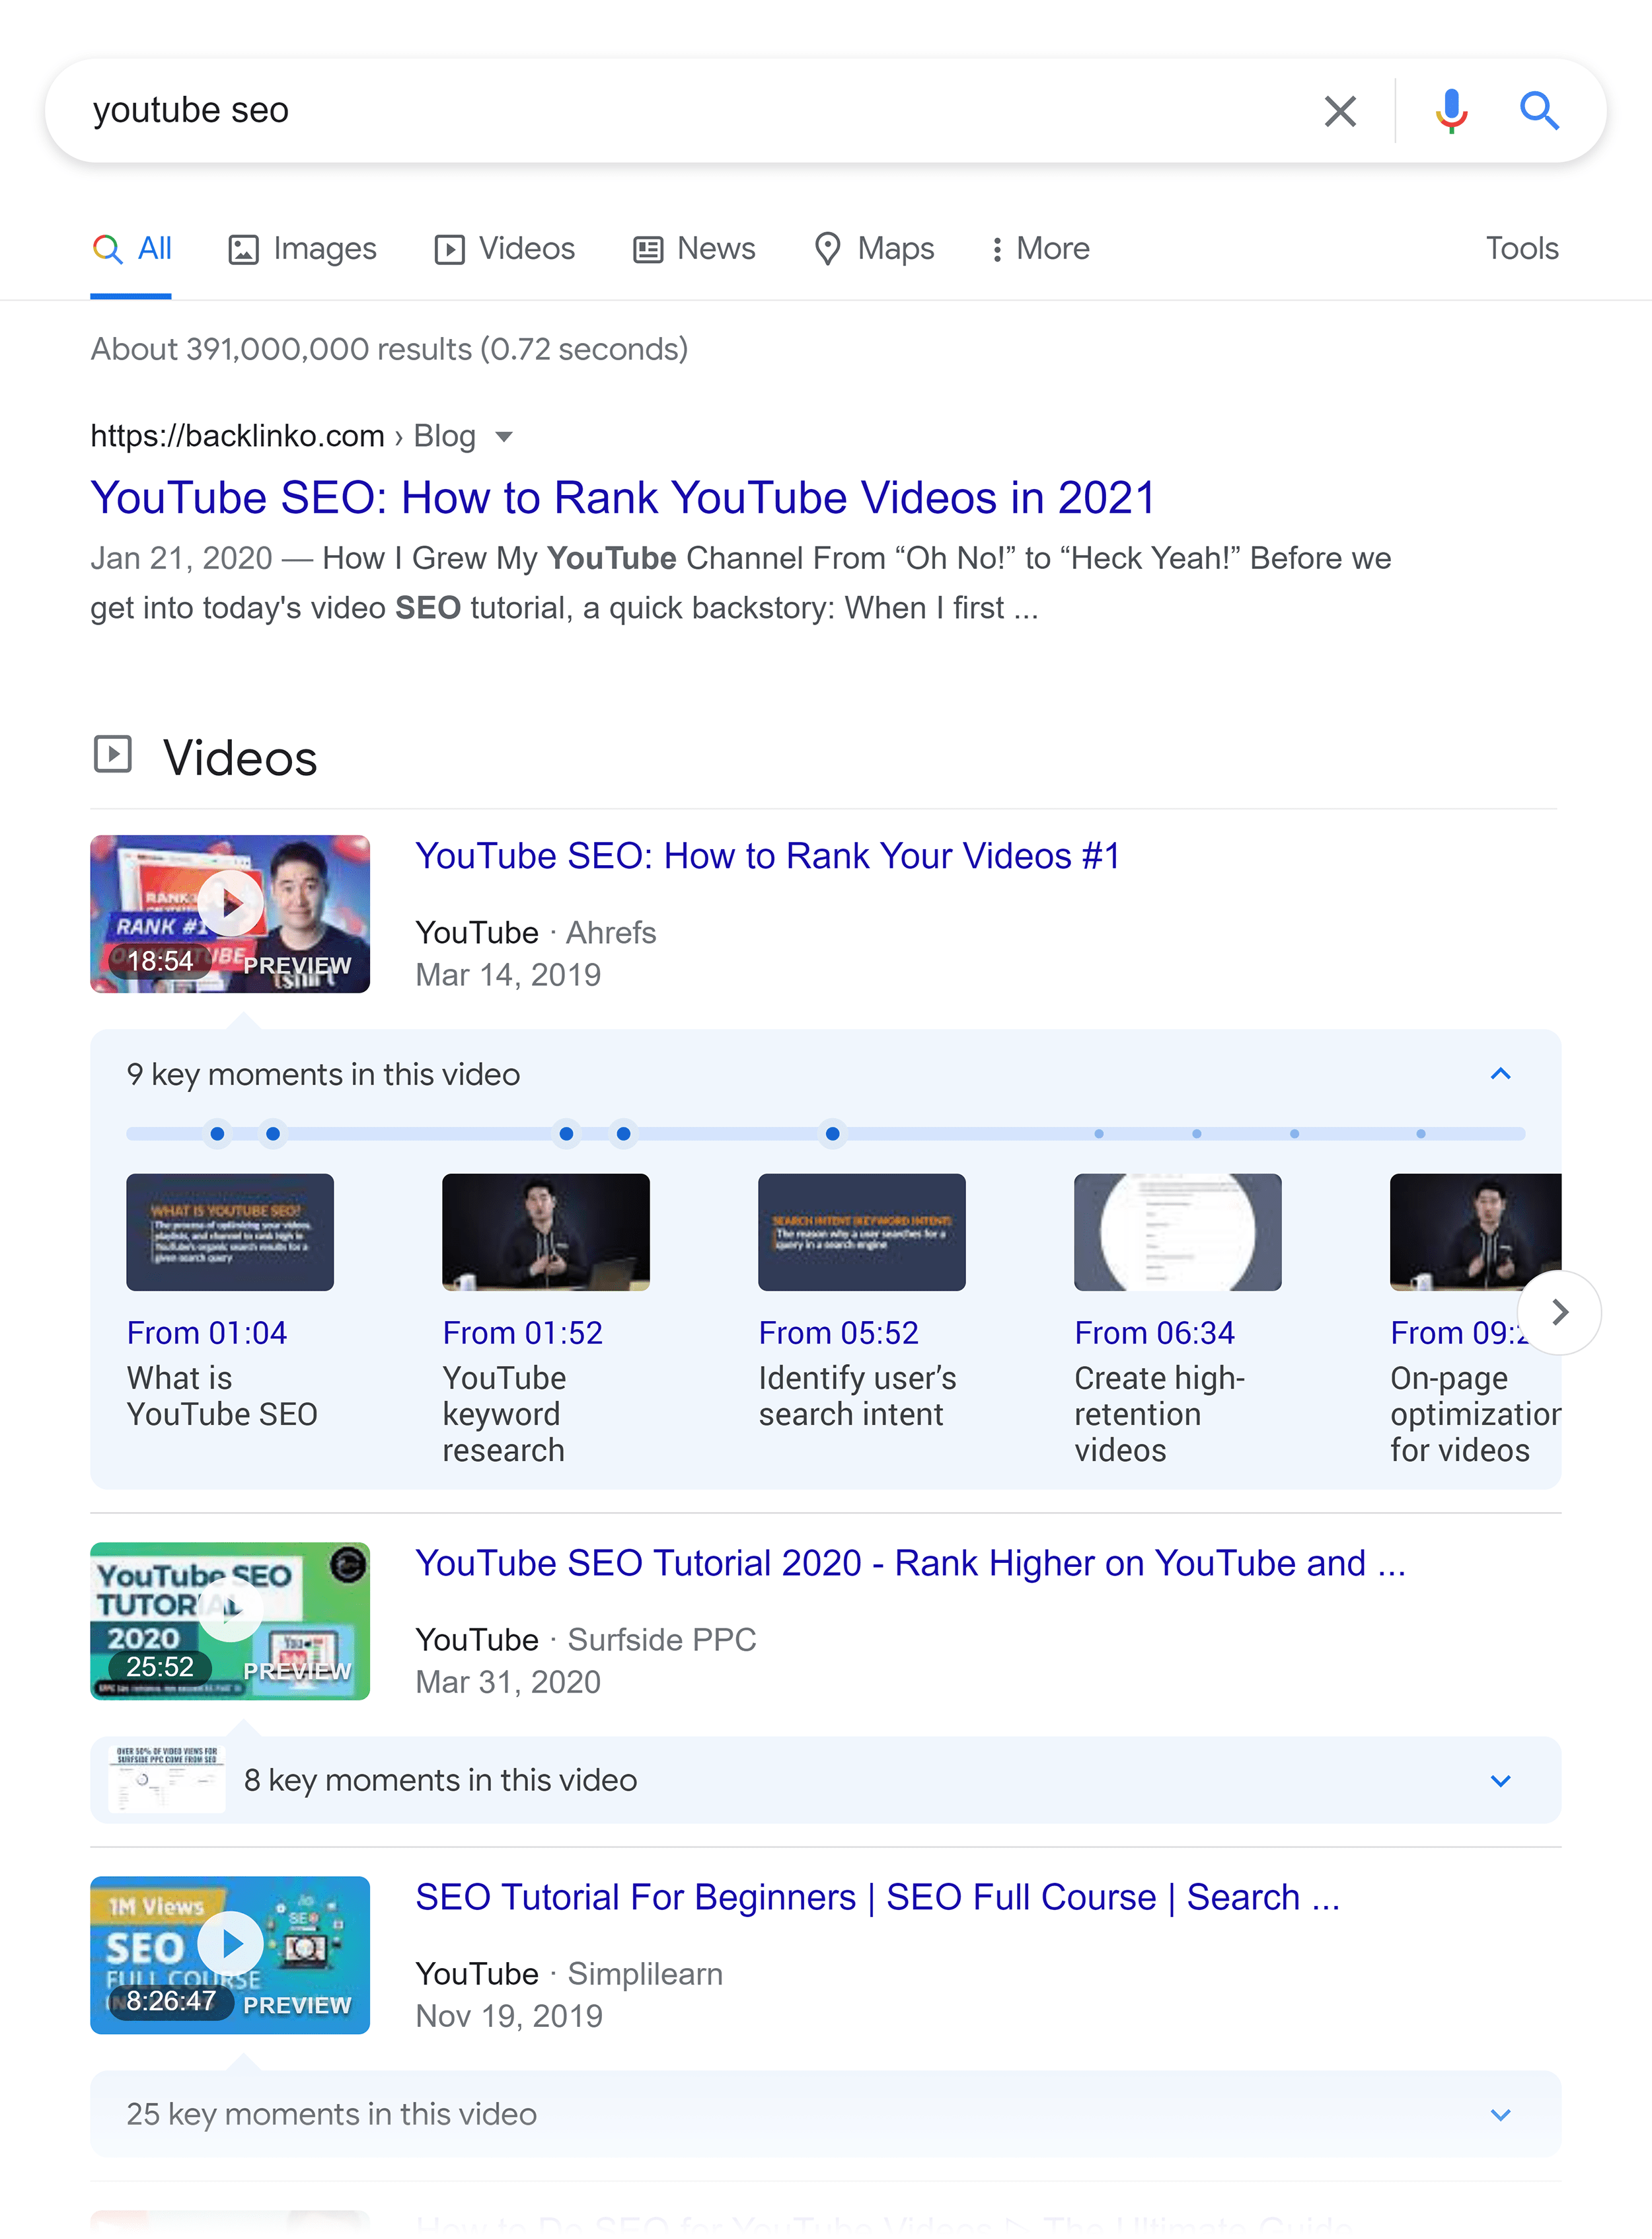Click the 'Surfside PPC' channel name text
Viewport: 1652px width, 2239px height.
(x=661, y=1640)
